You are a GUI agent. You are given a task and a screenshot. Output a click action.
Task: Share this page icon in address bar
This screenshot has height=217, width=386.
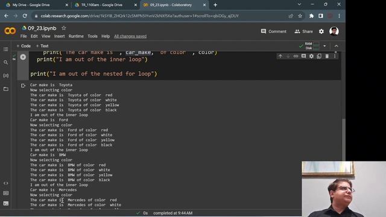coord(291,16)
